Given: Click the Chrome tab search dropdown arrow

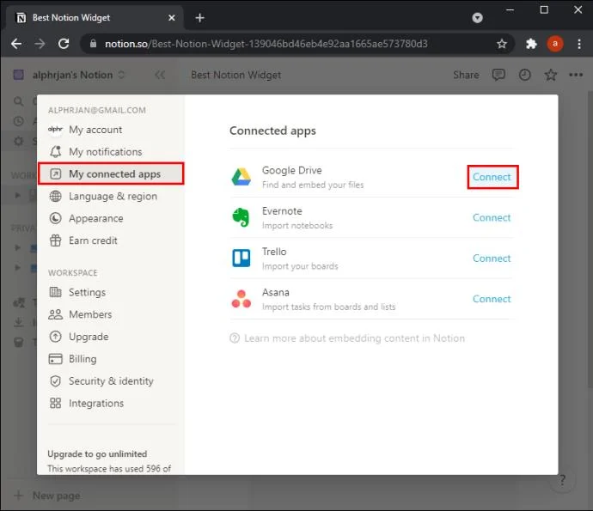Looking at the screenshot, I should [477, 18].
